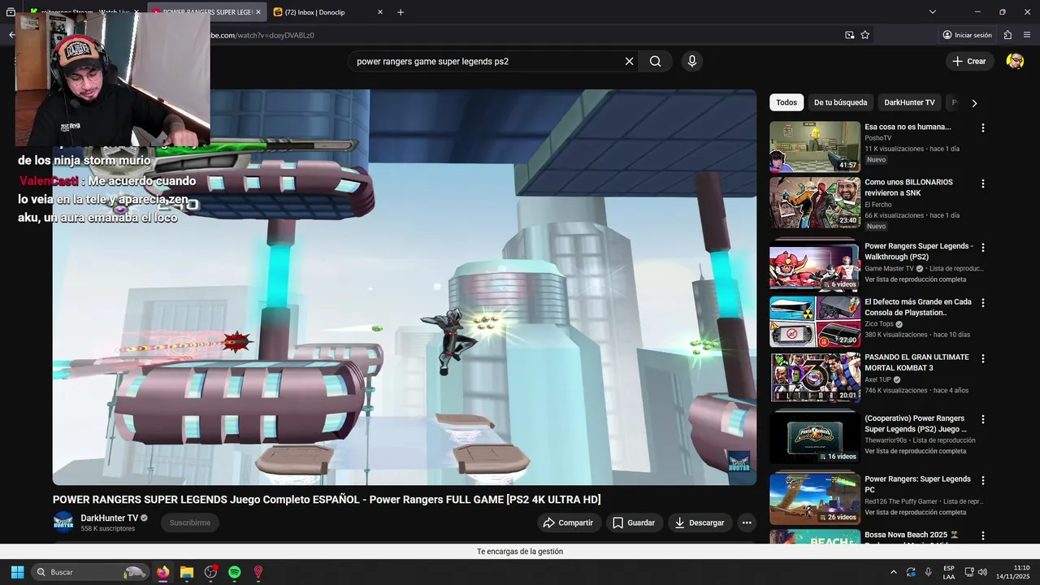This screenshot has width=1040, height=585.
Task: Open Power Rangers: Super Legends PC title
Action: (917, 484)
